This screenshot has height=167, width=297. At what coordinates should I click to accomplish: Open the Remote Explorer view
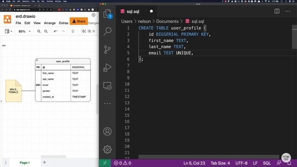pos(107,86)
